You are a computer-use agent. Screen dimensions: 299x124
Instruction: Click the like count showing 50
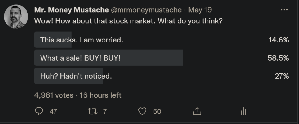pyautogui.click(x=157, y=111)
